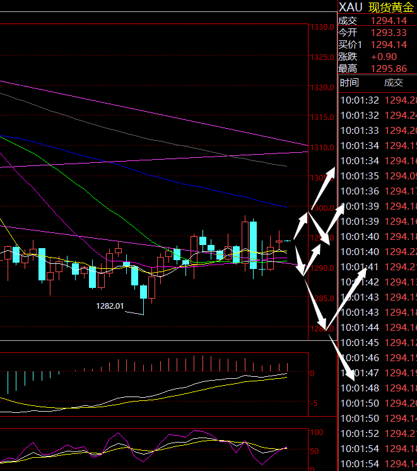Click the 1315.0 price axis label

tap(322, 117)
